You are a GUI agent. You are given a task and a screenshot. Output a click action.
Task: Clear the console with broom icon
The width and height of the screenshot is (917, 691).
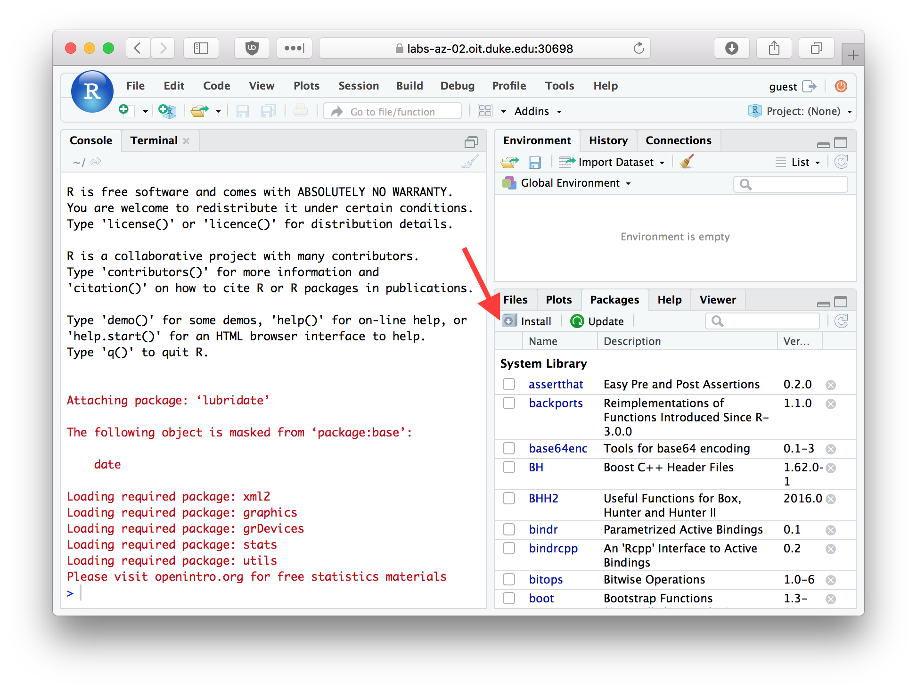[470, 162]
